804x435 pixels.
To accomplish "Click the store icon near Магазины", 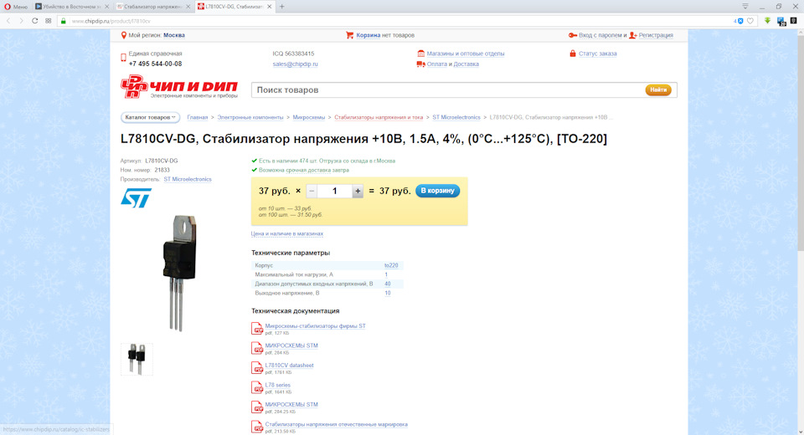I will [421, 54].
